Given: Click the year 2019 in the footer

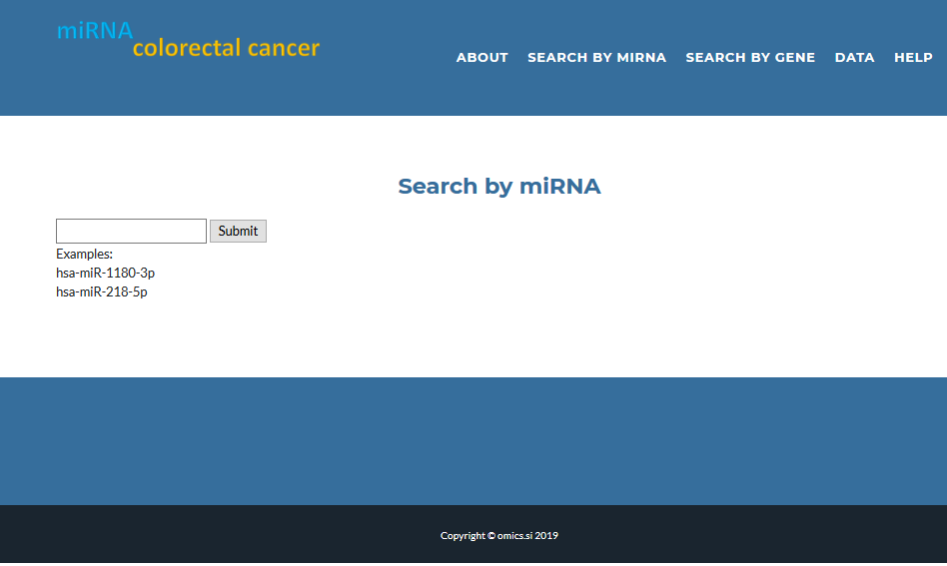Looking at the screenshot, I should pos(546,536).
